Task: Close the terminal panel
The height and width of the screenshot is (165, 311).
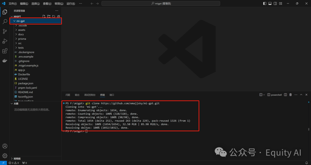Action: tap(306, 95)
